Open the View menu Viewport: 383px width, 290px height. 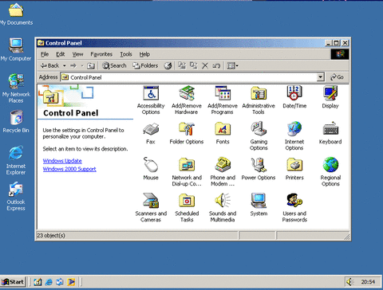[77, 54]
